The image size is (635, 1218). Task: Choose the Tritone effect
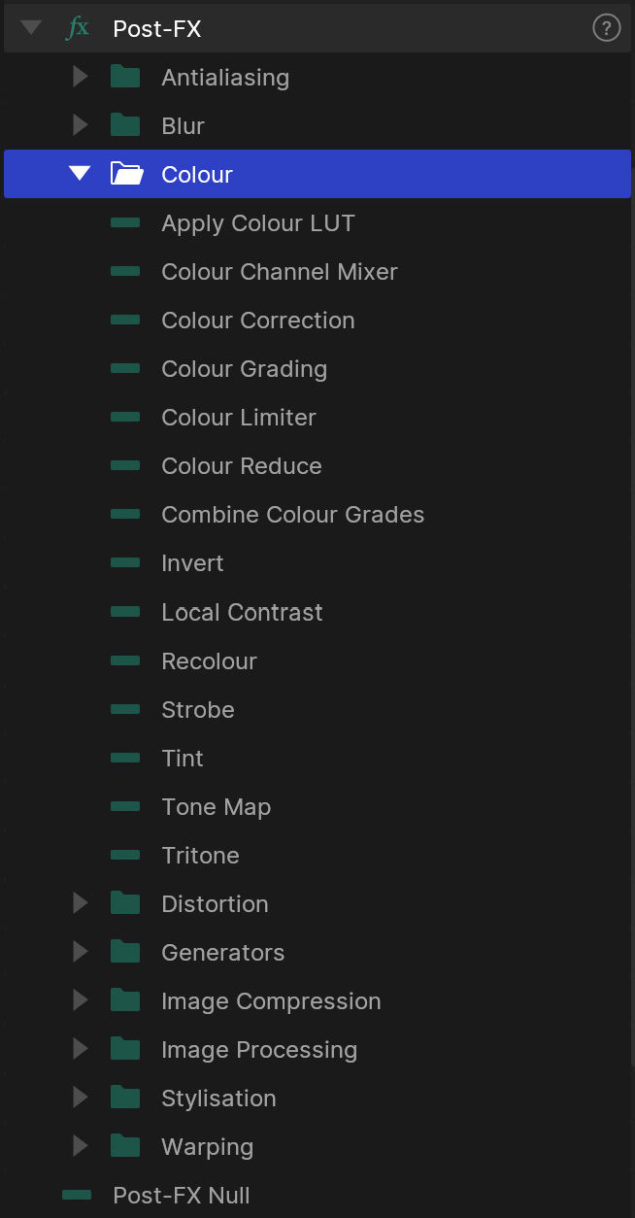coord(200,856)
